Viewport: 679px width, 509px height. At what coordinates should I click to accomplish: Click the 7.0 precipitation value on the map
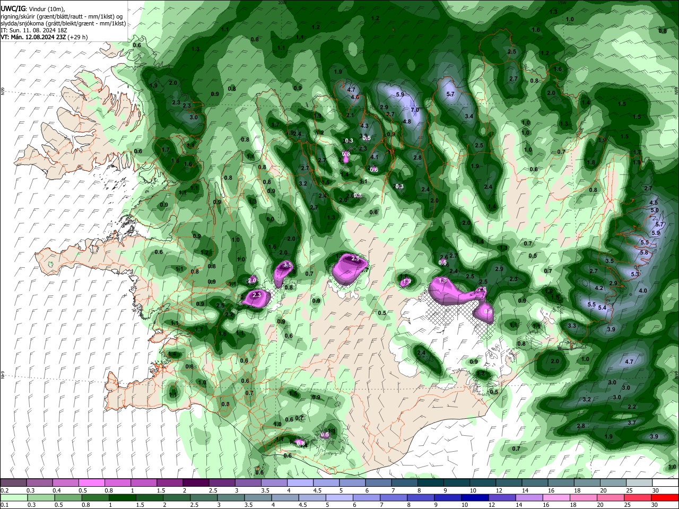pyautogui.click(x=415, y=110)
